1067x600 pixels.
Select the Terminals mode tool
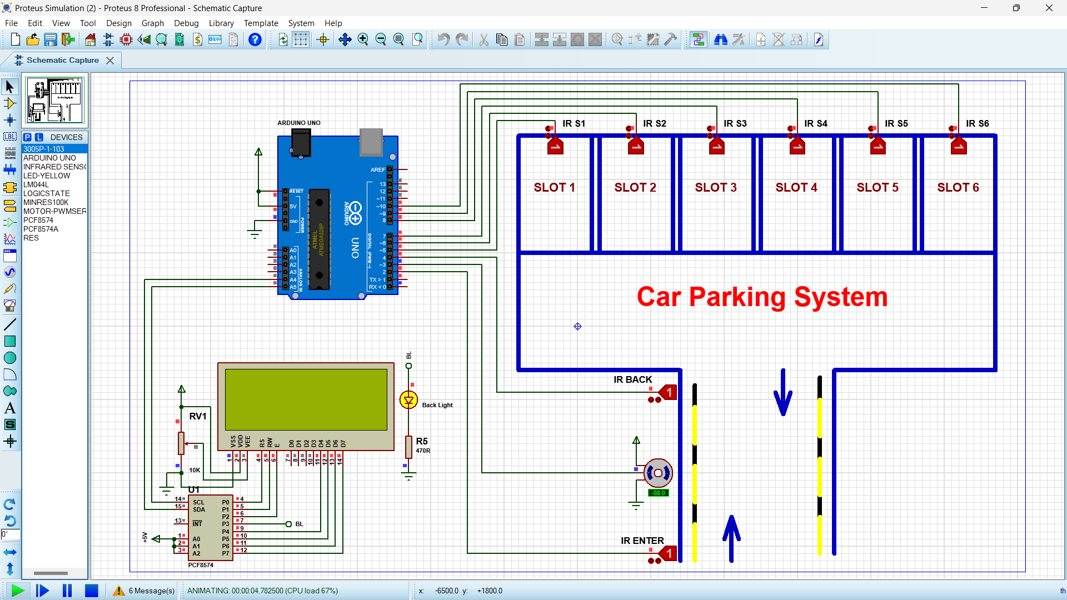[x=9, y=205]
